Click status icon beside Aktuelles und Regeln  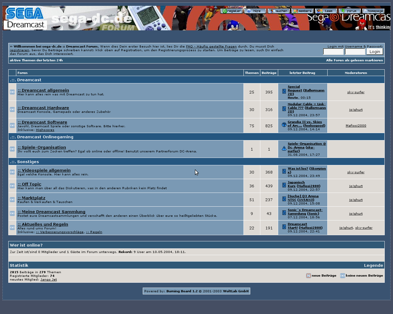12,228
